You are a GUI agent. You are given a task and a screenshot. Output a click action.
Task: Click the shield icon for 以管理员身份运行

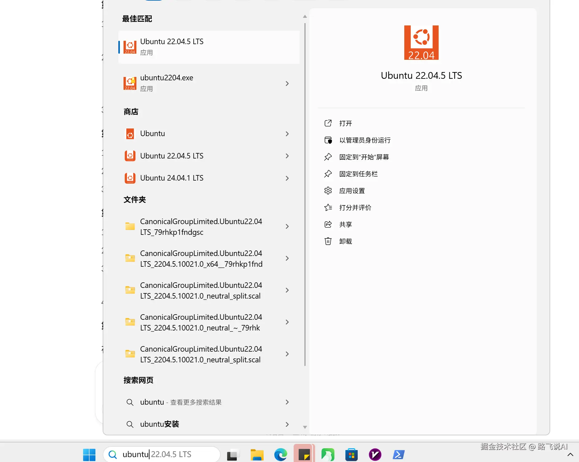tap(328, 140)
